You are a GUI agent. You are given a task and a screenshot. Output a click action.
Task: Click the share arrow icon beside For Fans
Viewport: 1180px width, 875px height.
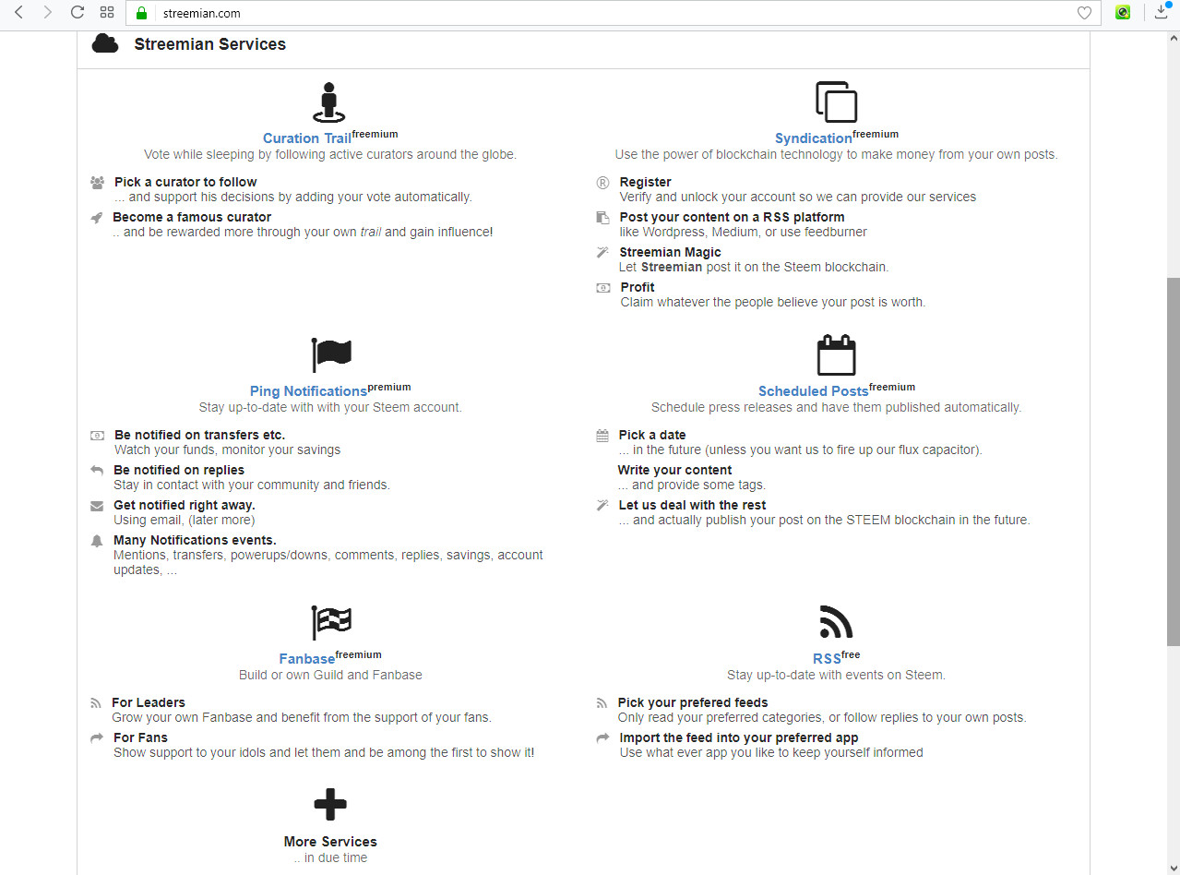97,738
